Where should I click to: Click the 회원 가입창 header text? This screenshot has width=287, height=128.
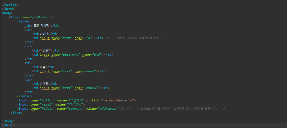41,25
